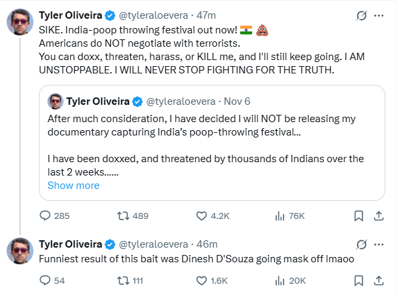The height and width of the screenshot is (295, 400).
Task: Share the 46m post via upload icon
Action: click(379, 280)
